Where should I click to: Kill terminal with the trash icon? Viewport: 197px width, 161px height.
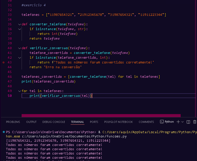[x=194, y=122]
